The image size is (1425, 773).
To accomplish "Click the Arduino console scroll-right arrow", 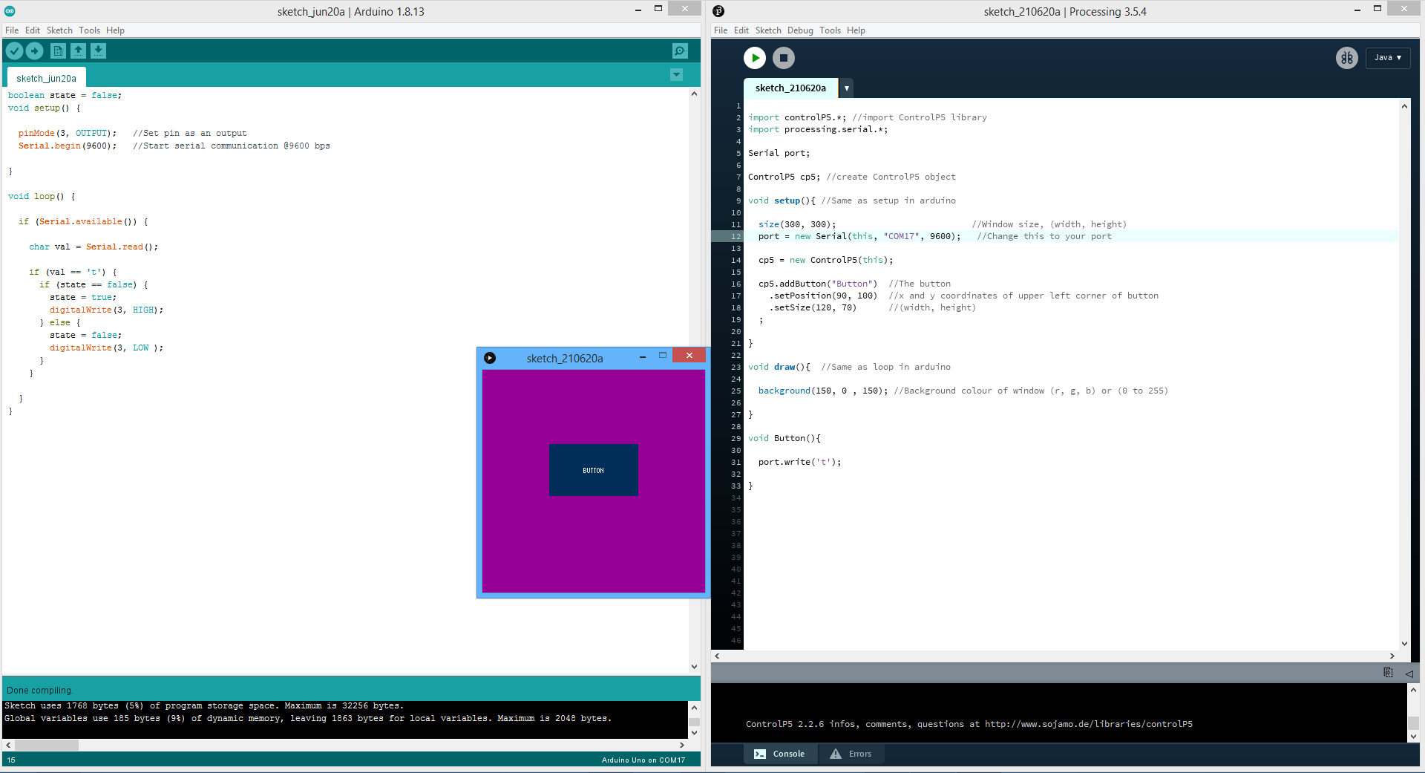I will (682, 745).
